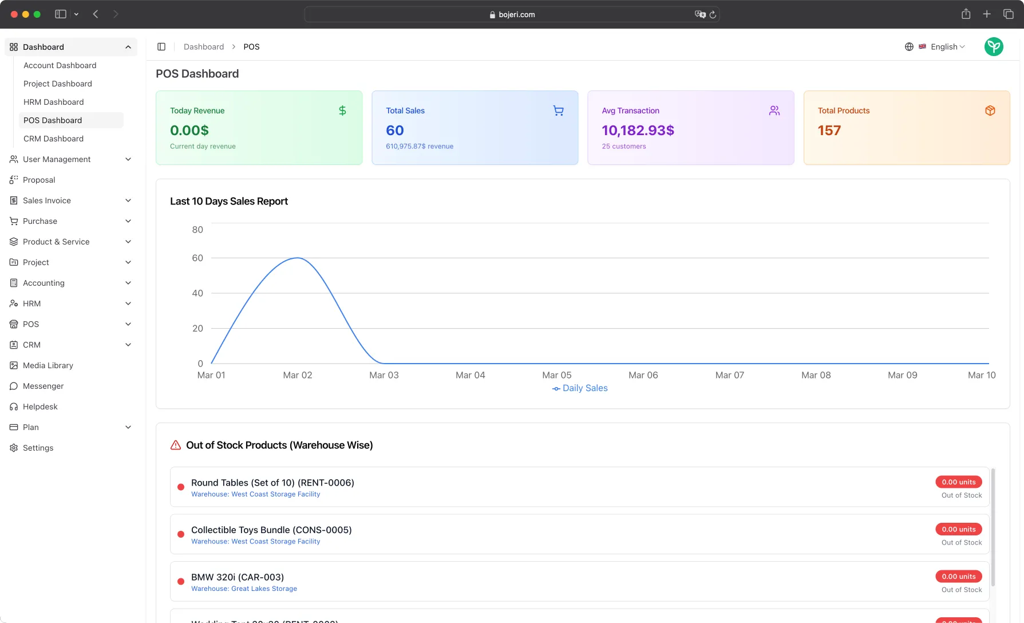Toggle the Settings entry in sidebar
This screenshot has width=1024, height=623.
click(38, 447)
